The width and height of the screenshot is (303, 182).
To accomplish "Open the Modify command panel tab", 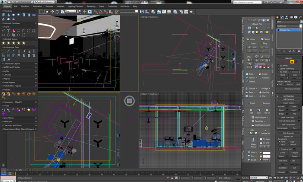I will coord(282,17).
